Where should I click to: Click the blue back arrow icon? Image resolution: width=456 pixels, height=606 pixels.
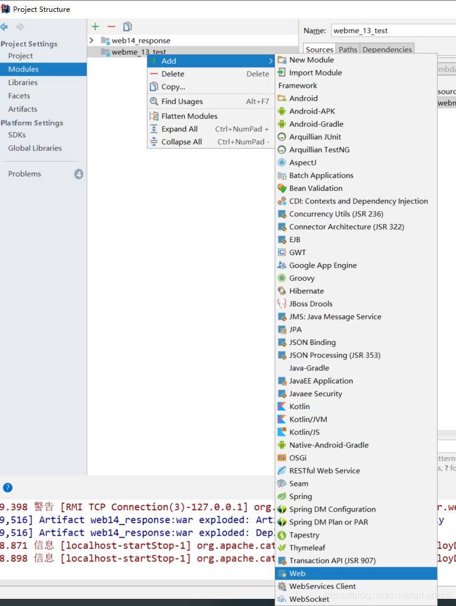click(4, 27)
